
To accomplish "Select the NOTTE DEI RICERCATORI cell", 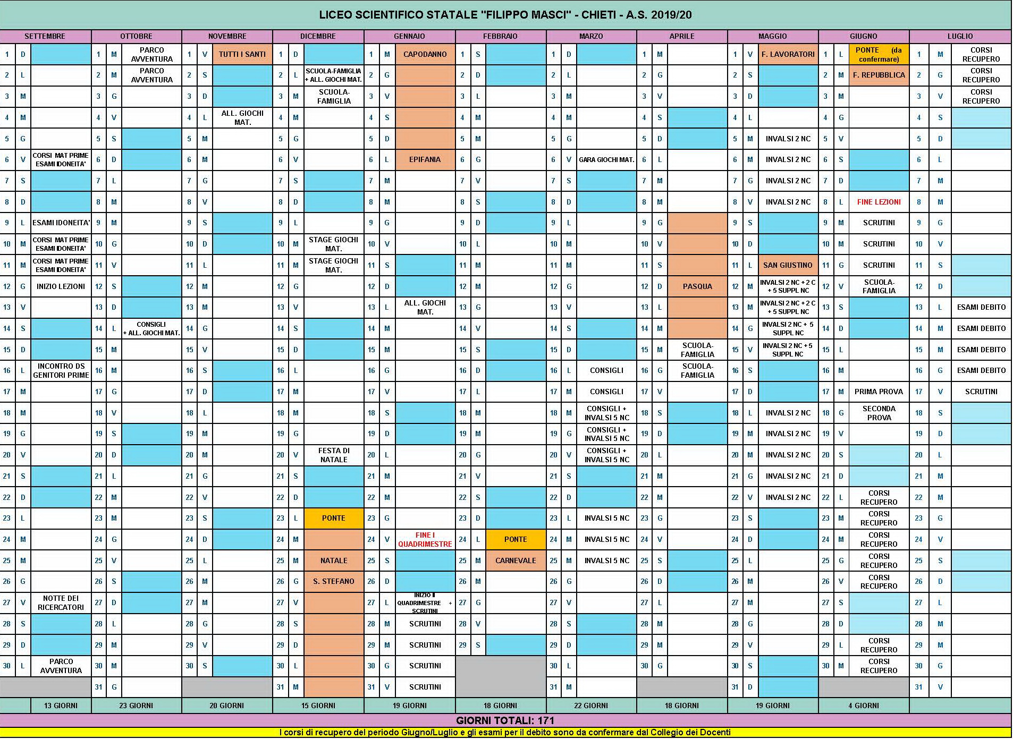I will click(x=61, y=602).
